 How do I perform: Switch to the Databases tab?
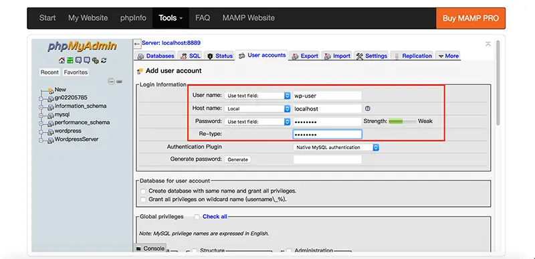[x=156, y=56]
